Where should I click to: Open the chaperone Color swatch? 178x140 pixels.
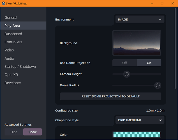137,134
